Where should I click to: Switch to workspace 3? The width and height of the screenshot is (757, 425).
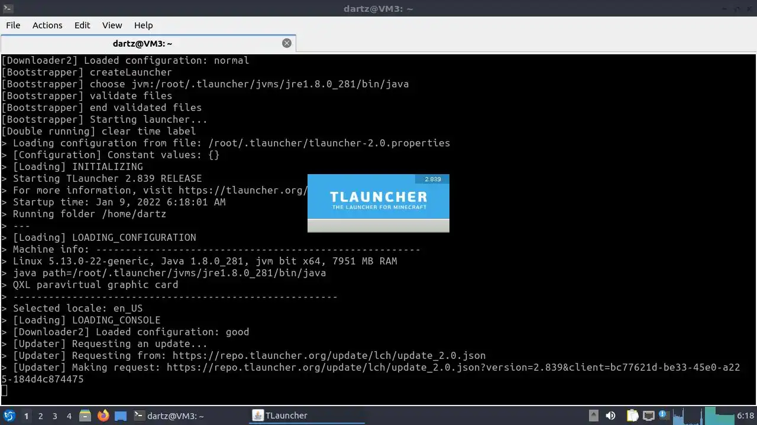coord(54,416)
